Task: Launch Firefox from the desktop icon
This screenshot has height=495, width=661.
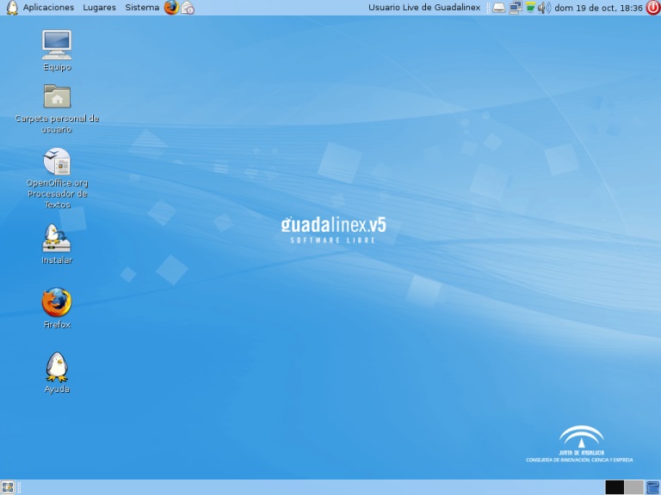Action: [x=57, y=302]
